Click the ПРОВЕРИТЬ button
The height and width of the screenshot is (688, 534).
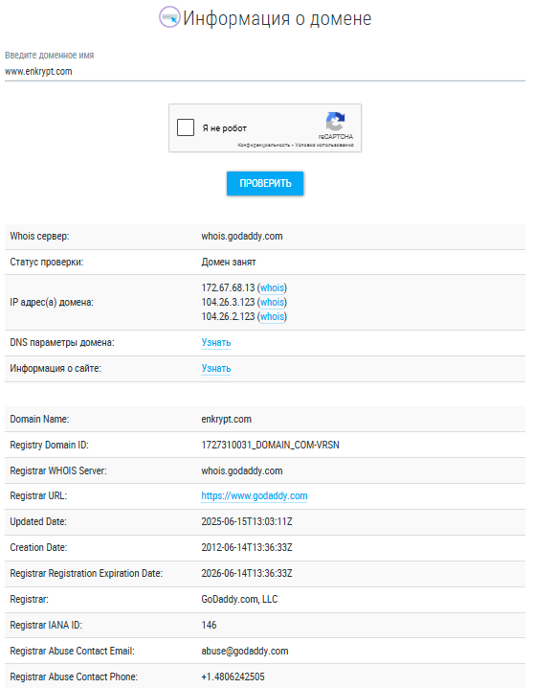point(265,183)
